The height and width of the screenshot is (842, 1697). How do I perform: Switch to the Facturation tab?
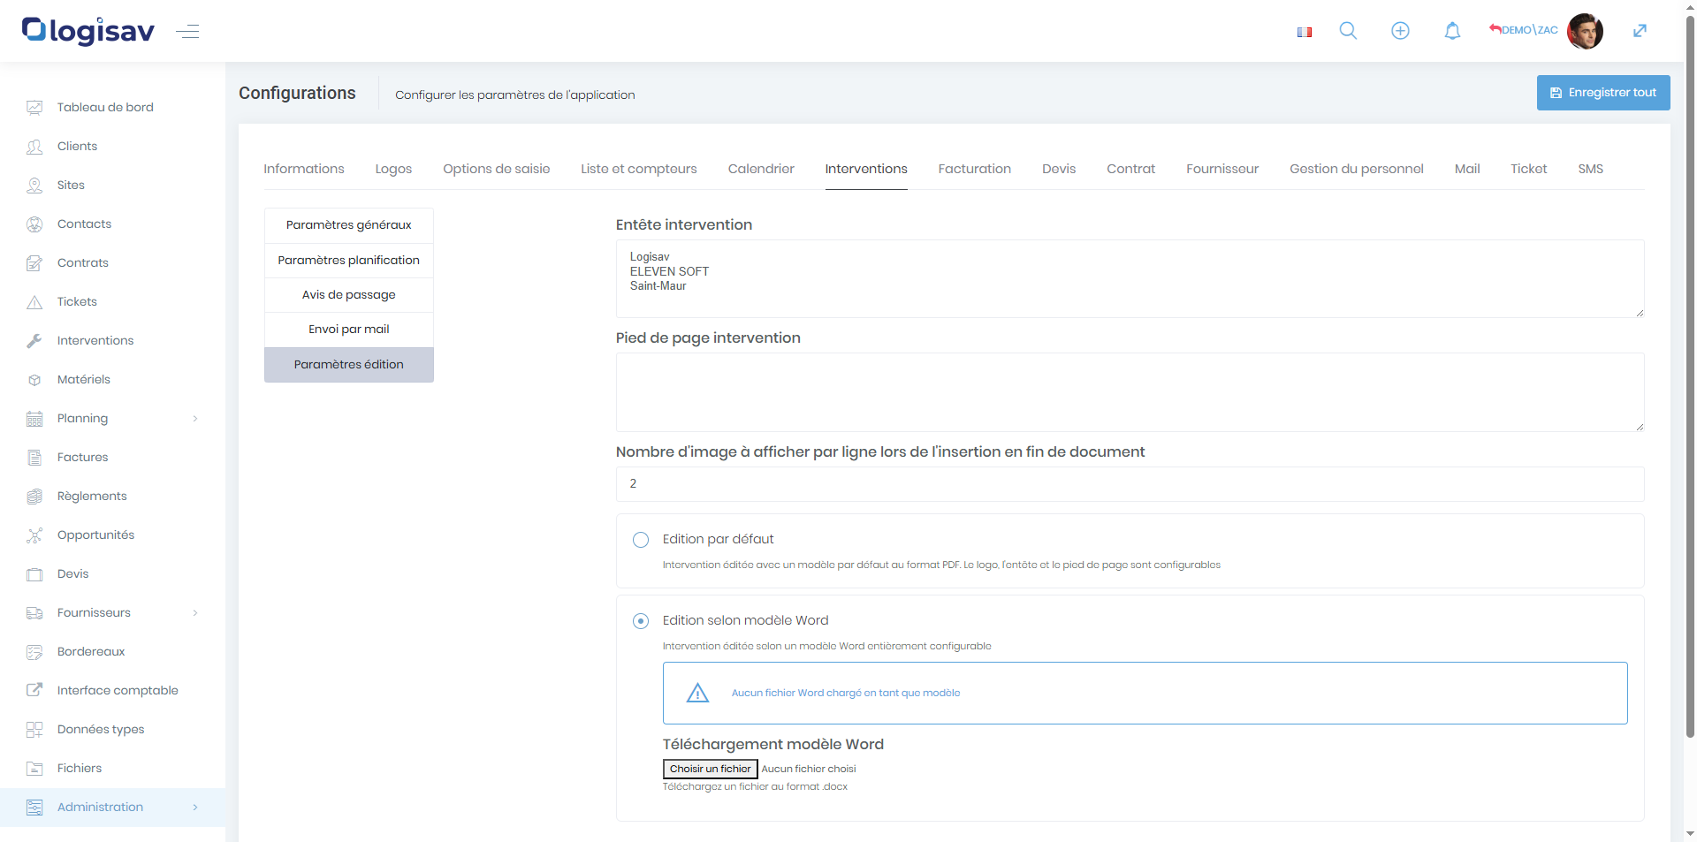974,169
